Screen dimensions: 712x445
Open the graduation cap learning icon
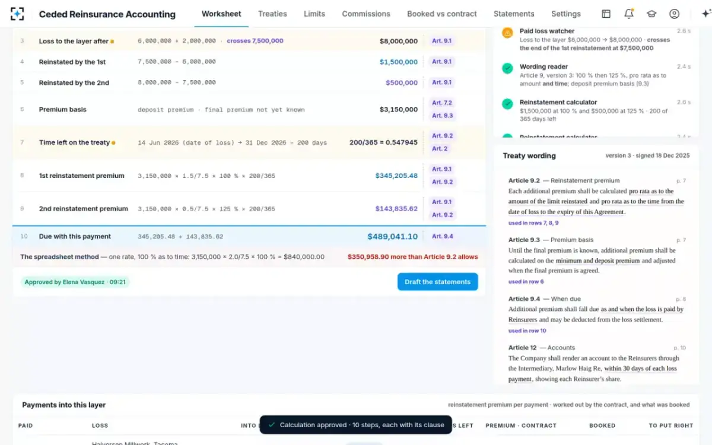(651, 14)
